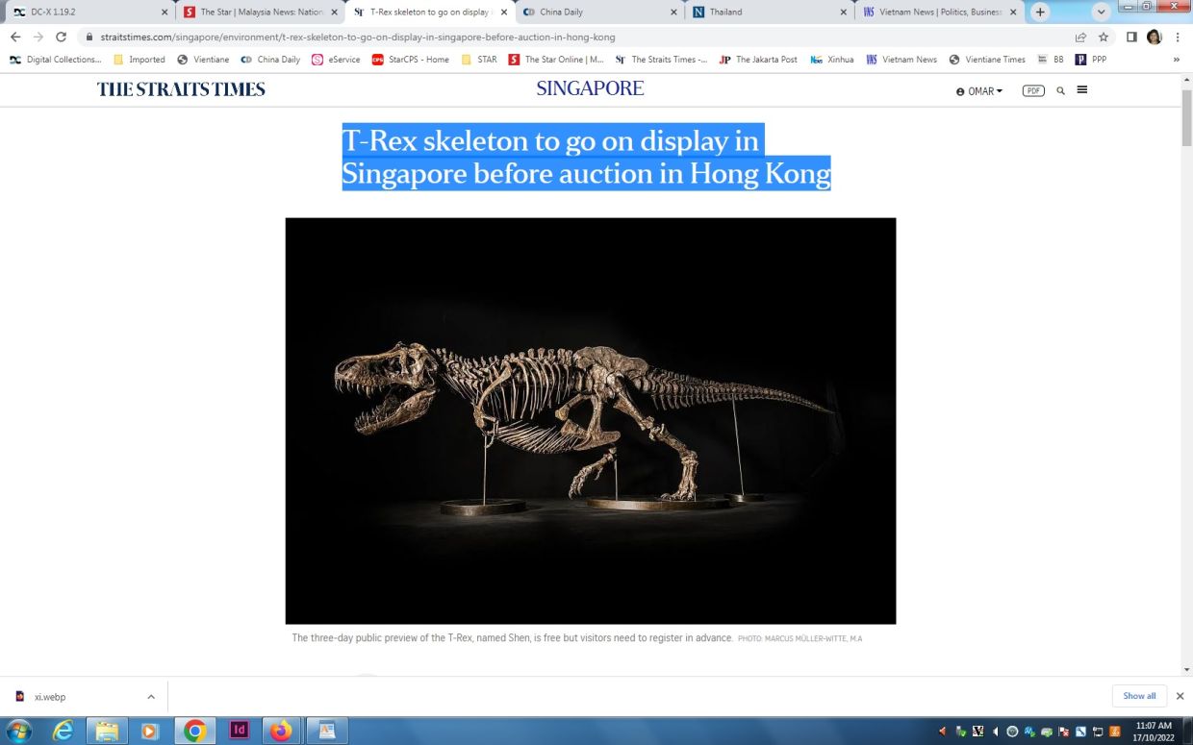
Task: Open Chrome's three-dot menu
Action: 1179,37
